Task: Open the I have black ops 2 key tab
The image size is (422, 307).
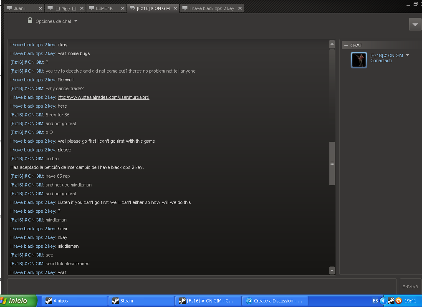Action: [212, 8]
